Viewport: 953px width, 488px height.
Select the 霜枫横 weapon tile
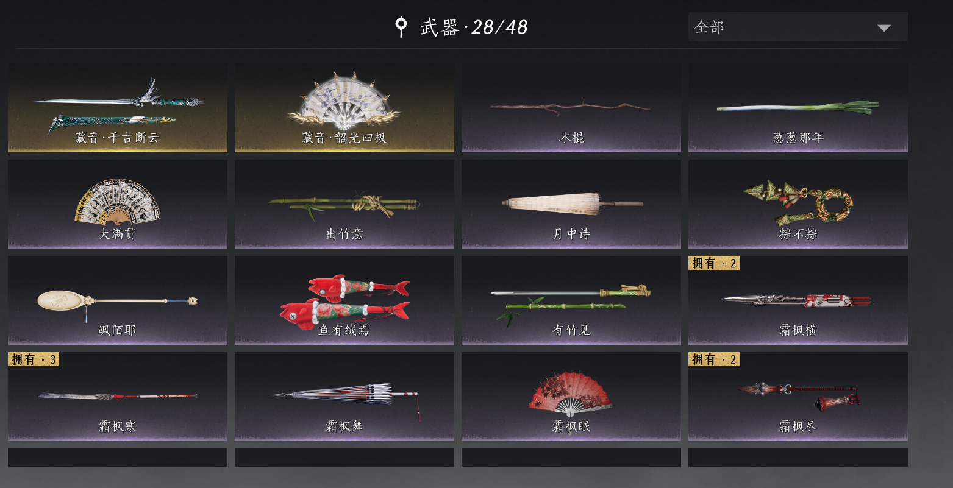[x=798, y=300]
